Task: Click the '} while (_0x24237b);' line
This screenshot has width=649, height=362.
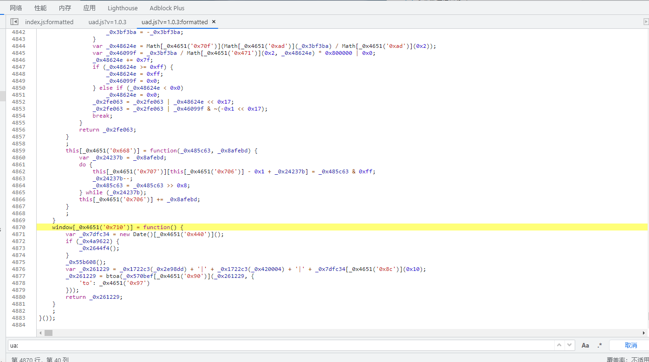Action: pyautogui.click(x=112, y=192)
